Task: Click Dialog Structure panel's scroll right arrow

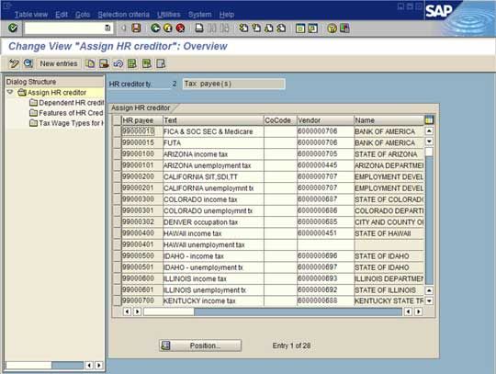Action: [99, 365]
